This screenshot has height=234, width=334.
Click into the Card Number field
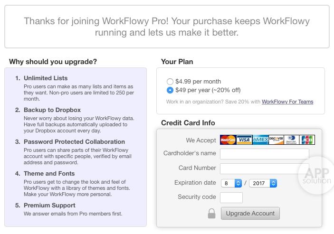tap(264, 168)
